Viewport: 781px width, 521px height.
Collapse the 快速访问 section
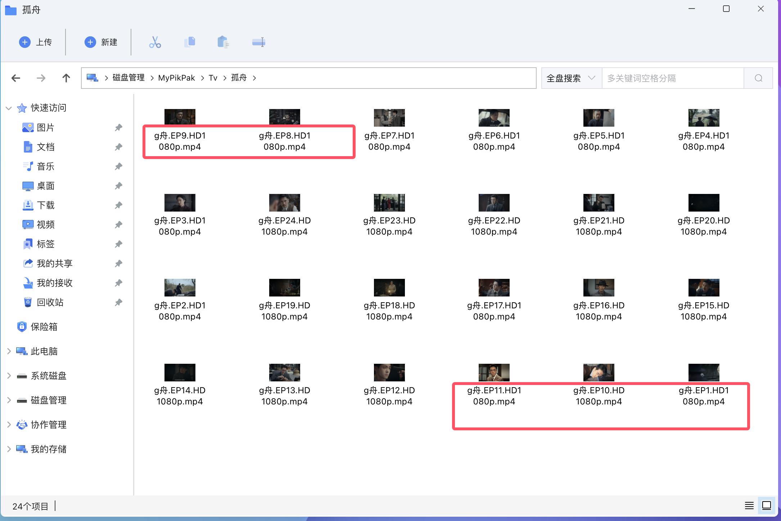[9, 108]
